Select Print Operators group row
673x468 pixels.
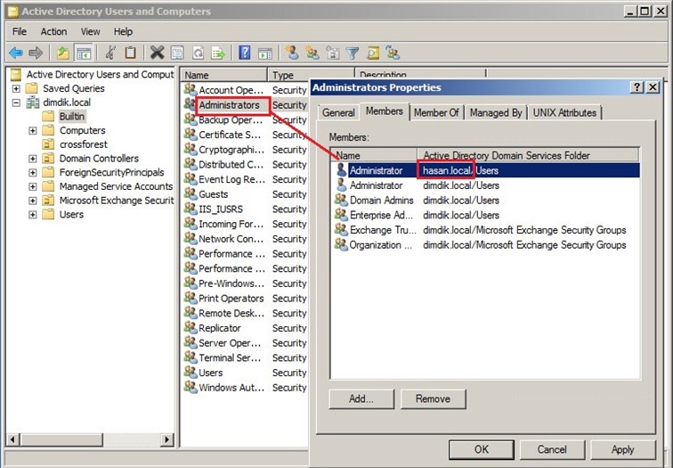(245, 299)
